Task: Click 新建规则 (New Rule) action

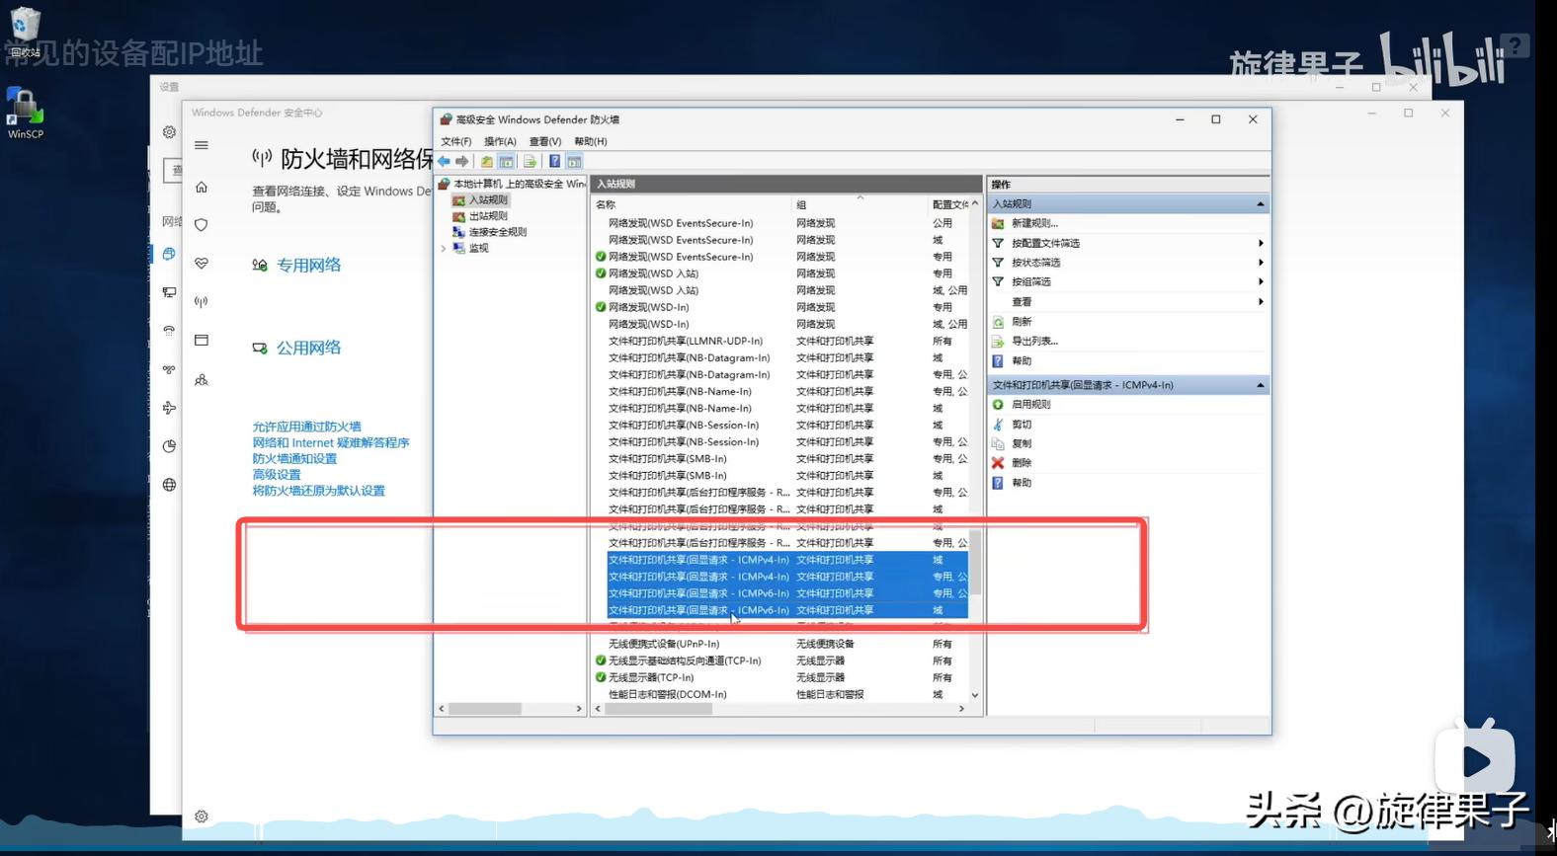Action: (1034, 223)
